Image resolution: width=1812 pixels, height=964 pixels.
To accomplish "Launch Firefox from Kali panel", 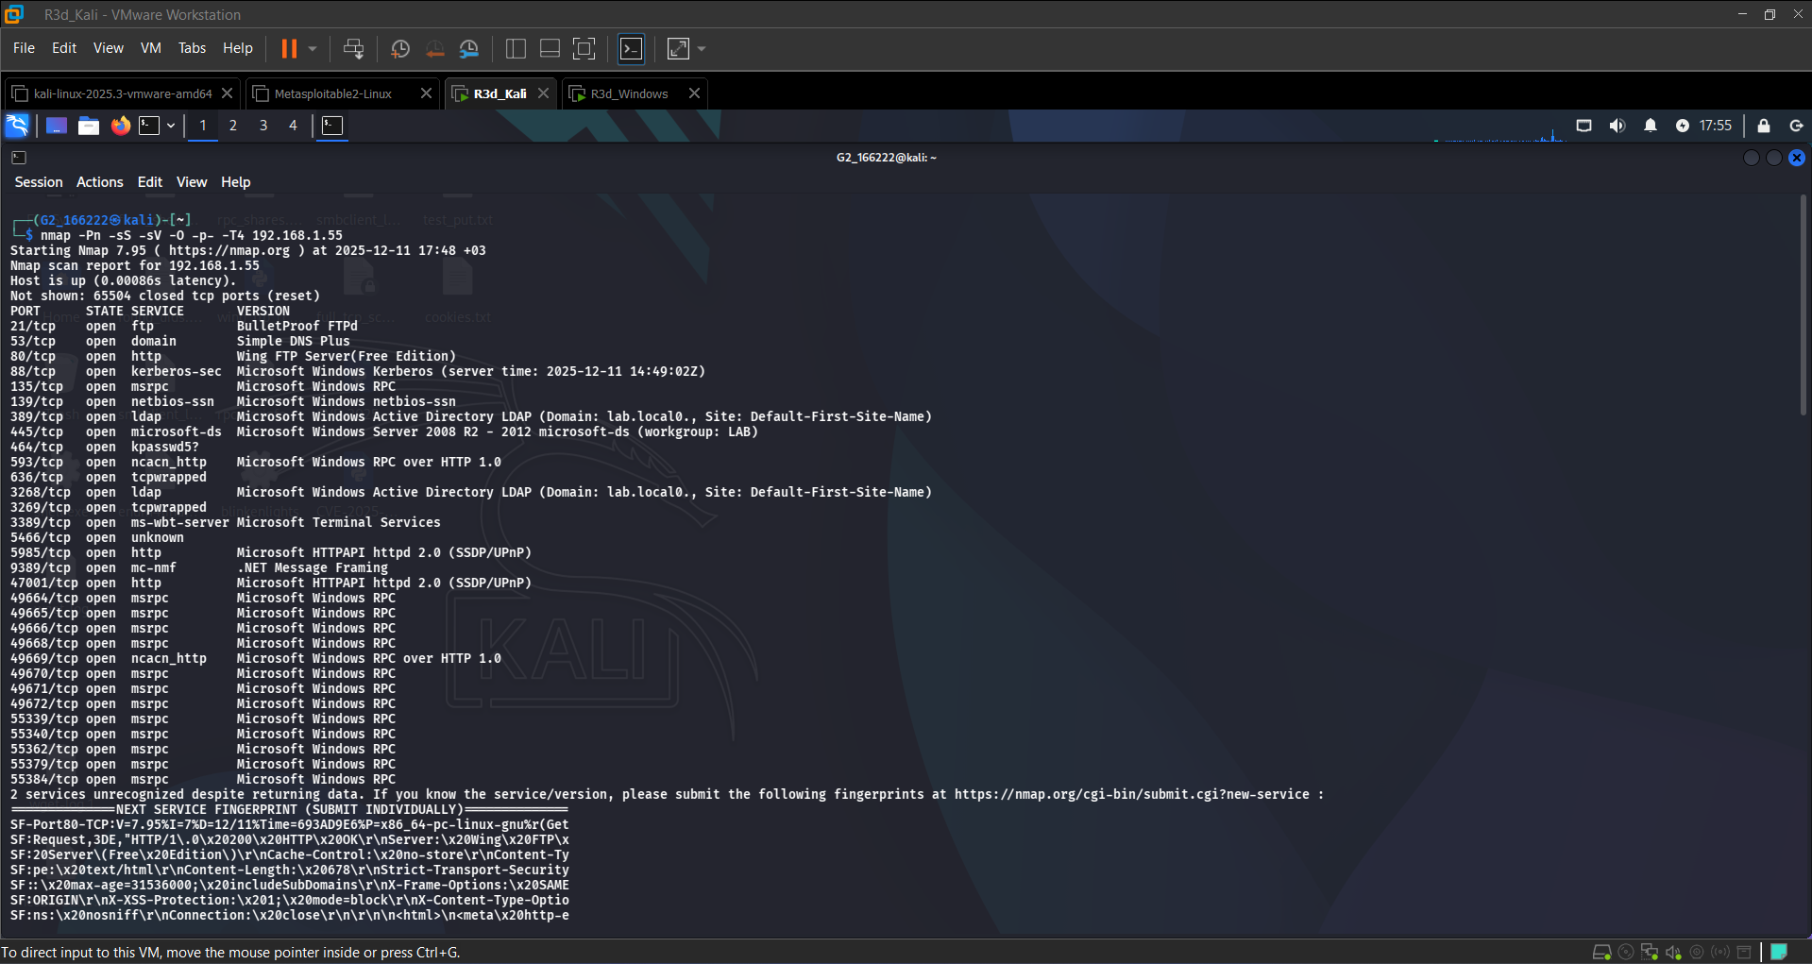I will tap(120, 126).
